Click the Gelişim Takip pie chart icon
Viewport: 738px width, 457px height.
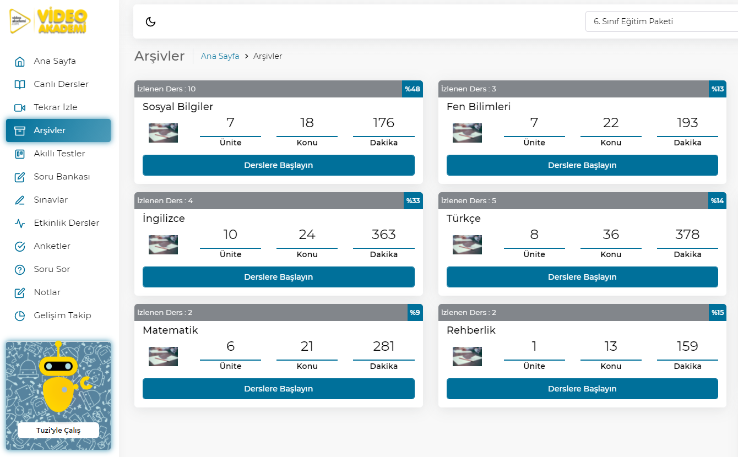(x=20, y=315)
